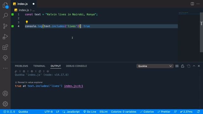Change UTF-8 file encoding
The width and height of the screenshot is (203, 114).
(49, 112)
